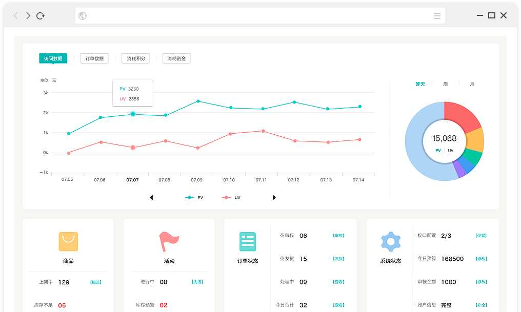
Task: Switch donut chart to 周 view
Action: (x=445, y=84)
